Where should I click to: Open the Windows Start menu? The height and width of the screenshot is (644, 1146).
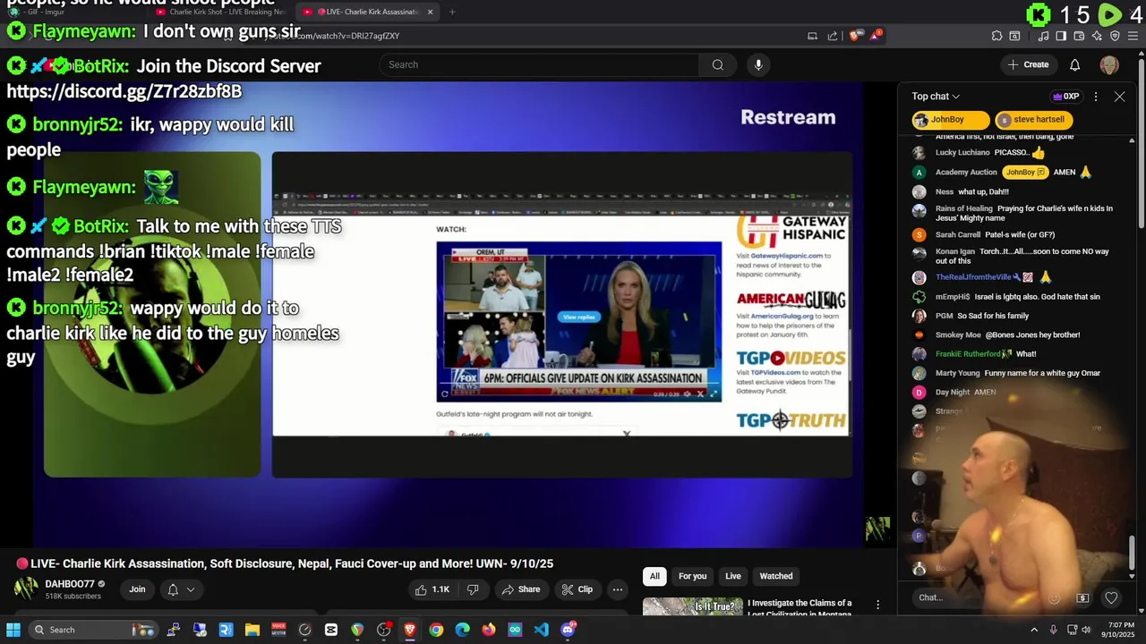pyautogui.click(x=13, y=630)
